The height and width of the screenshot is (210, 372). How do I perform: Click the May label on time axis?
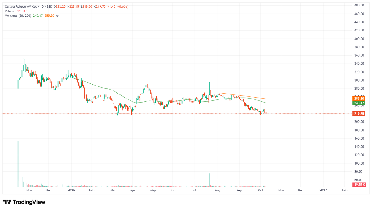pyautogui.click(x=153, y=191)
